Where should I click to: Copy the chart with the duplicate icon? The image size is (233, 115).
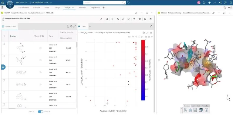(x=144, y=33)
